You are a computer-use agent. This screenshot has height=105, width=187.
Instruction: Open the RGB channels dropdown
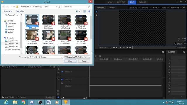click(156, 8)
